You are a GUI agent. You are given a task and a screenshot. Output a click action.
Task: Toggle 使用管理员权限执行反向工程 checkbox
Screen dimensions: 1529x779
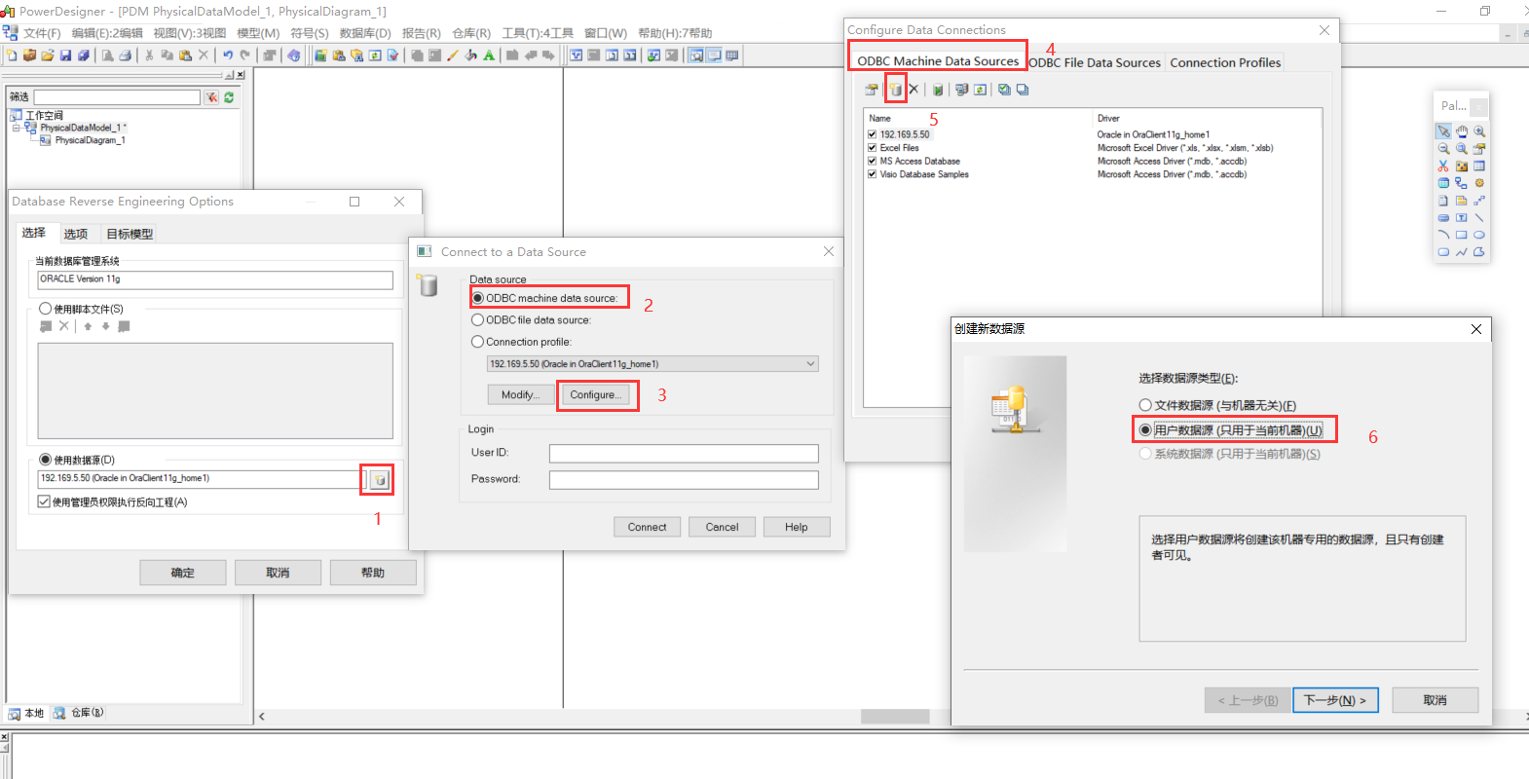pyautogui.click(x=44, y=502)
